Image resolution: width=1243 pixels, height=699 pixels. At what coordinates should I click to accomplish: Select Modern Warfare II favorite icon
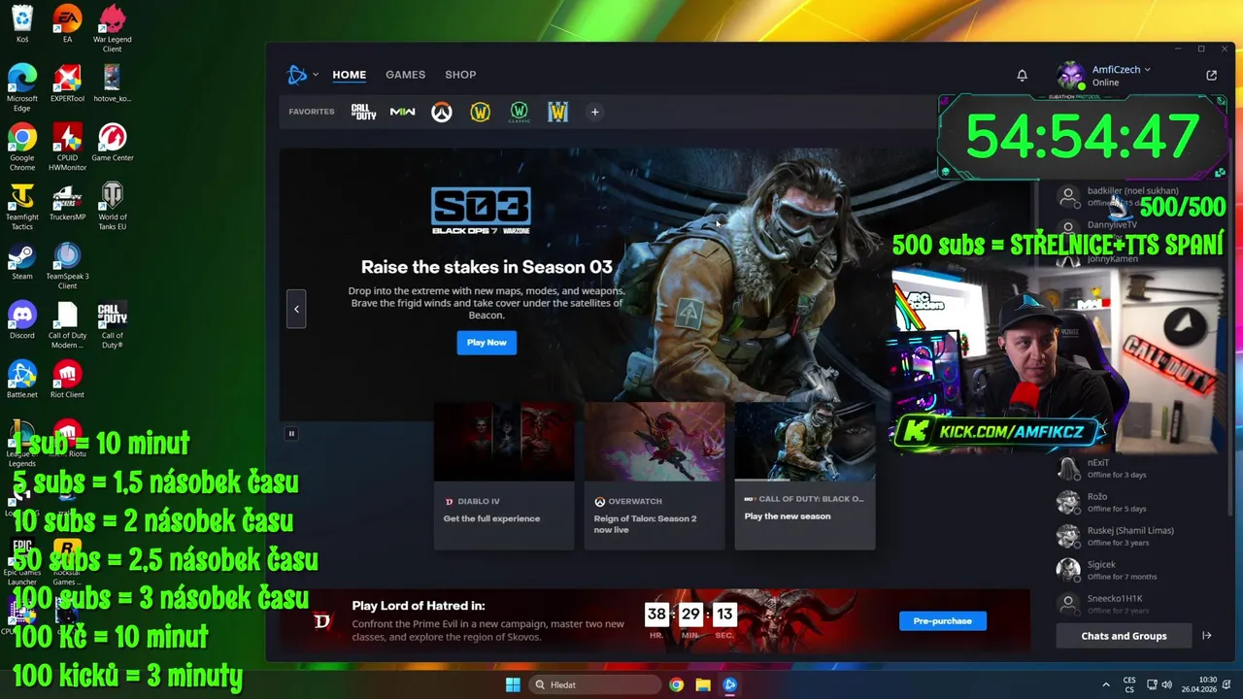(402, 112)
